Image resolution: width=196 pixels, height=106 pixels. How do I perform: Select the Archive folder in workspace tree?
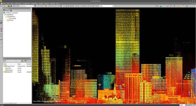click(11, 20)
